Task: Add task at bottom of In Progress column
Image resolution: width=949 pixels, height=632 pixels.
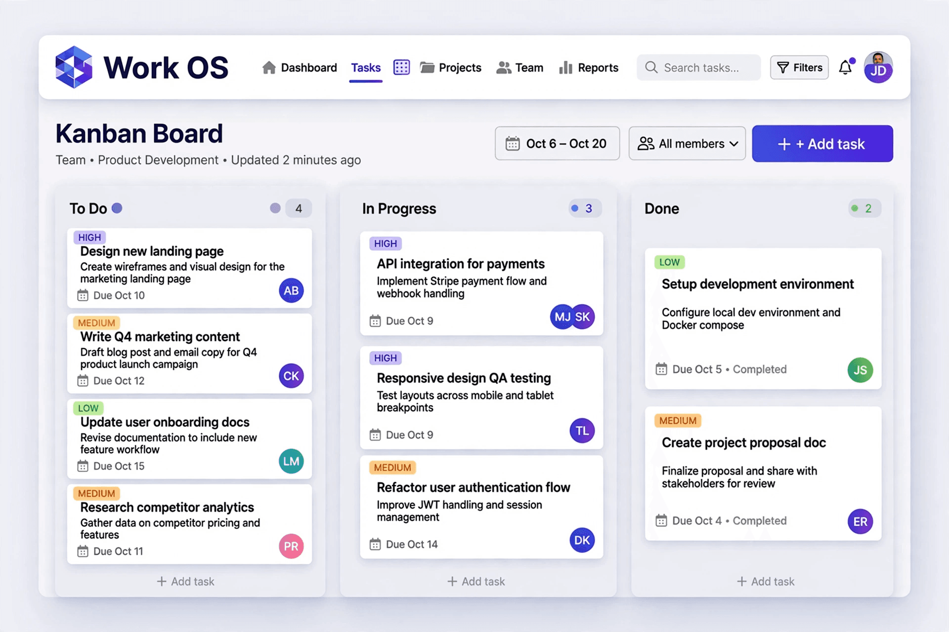Action: click(476, 581)
